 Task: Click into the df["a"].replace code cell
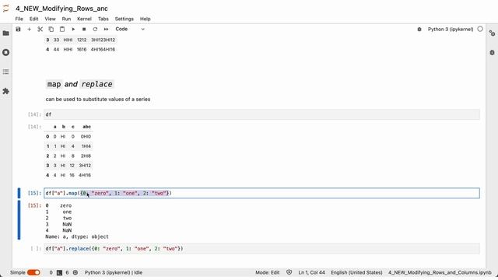(261, 249)
